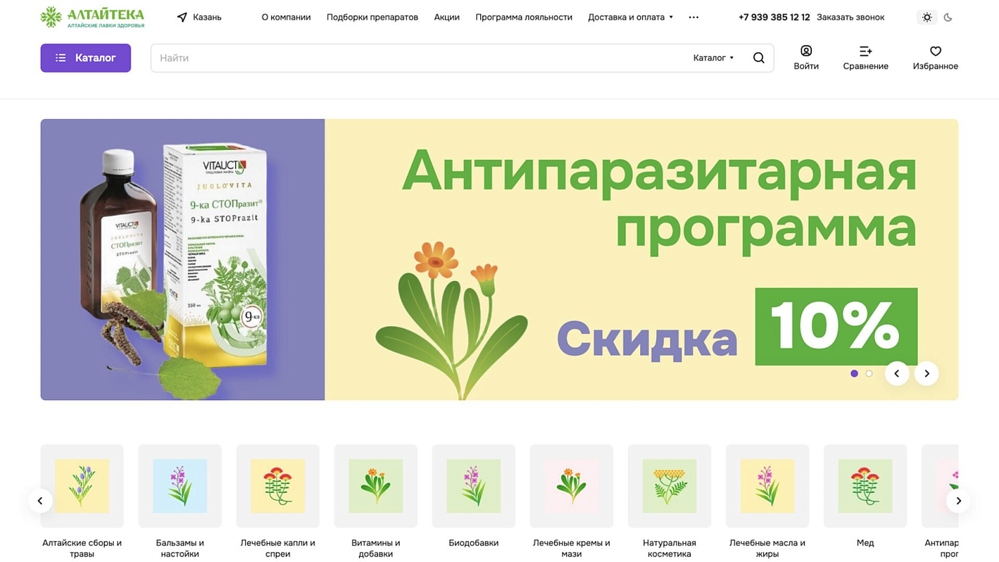Open the О компании menu item

tap(286, 17)
